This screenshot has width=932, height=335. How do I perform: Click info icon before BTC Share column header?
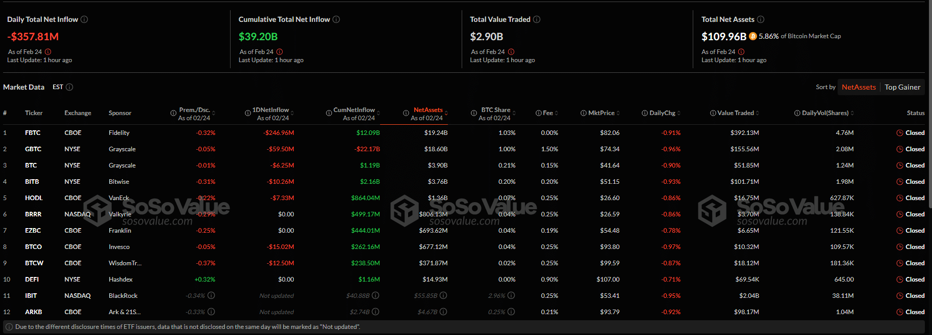point(474,113)
